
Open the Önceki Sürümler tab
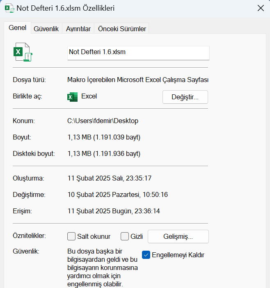pyautogui.click(x=122, y=29)
